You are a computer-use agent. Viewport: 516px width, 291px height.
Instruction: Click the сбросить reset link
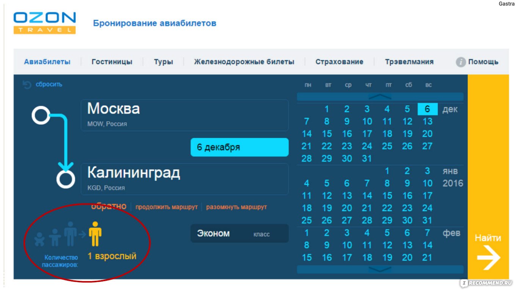49,84
